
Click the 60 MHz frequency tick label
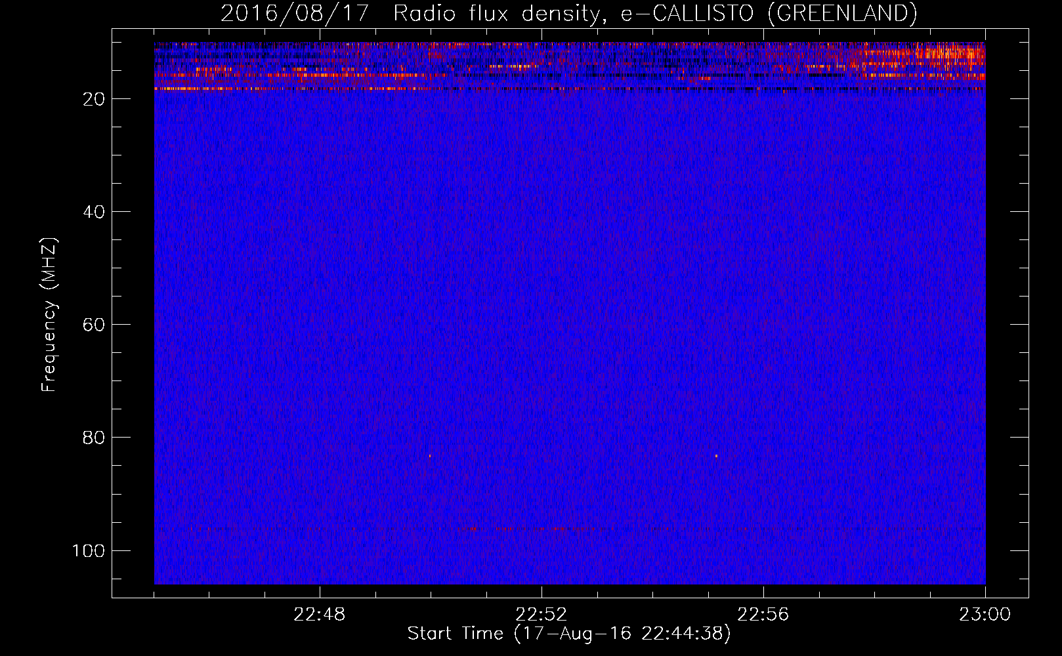pyautogui.click(x=94, y=325)
